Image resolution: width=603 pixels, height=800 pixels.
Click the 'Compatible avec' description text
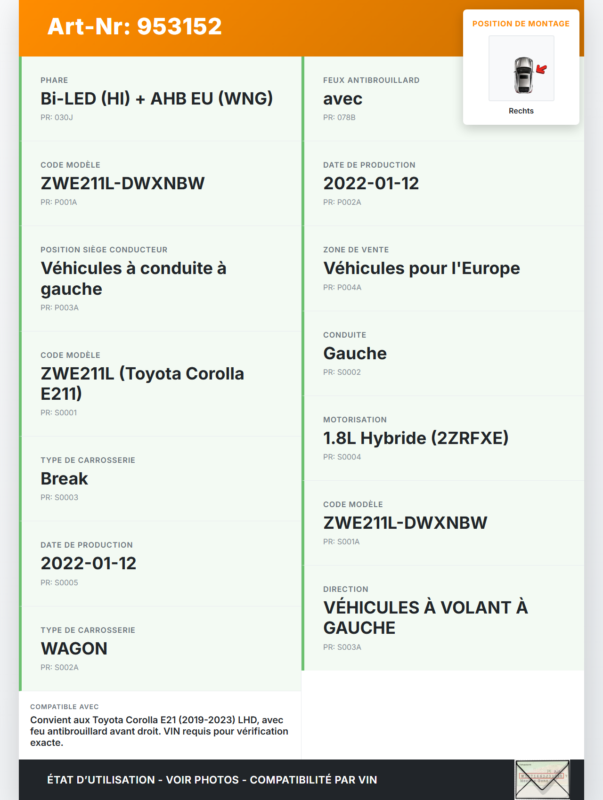[x=159, y=731]
